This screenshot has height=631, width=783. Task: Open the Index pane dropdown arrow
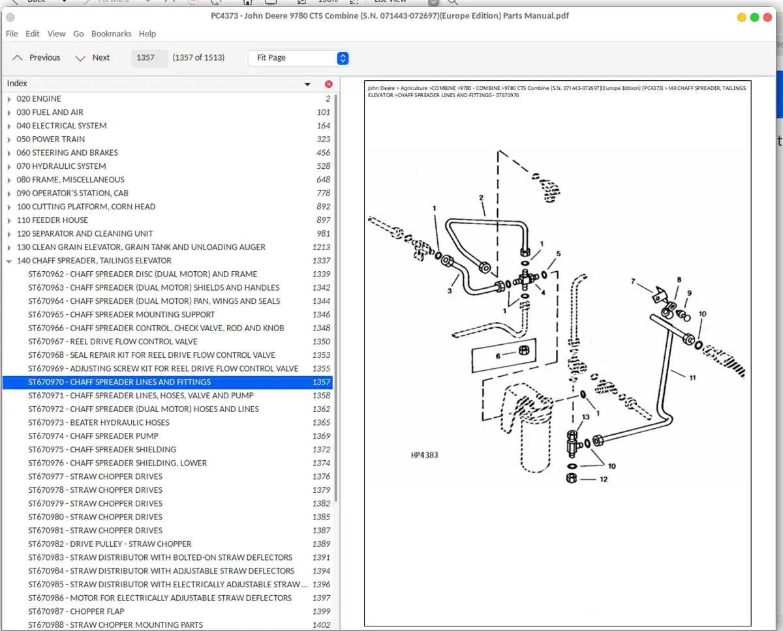307,84
